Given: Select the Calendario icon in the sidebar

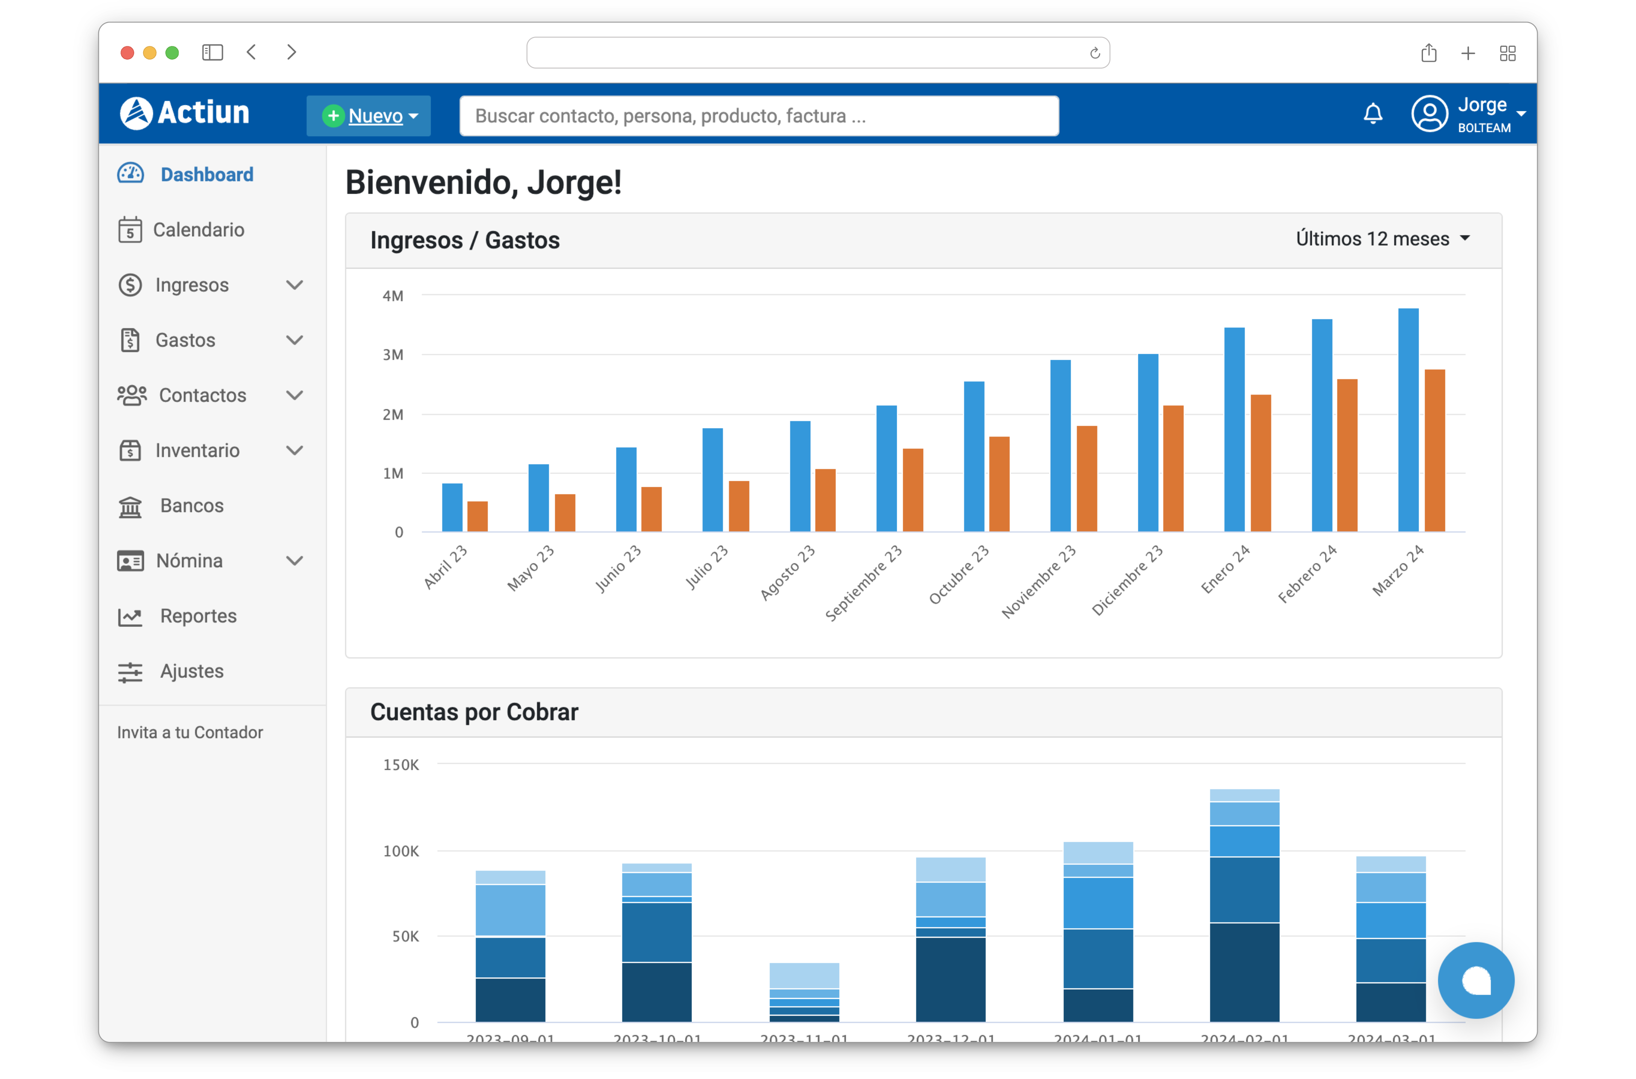Looking at the screenshot, I should pyautogui.click(x=131, y=229).
